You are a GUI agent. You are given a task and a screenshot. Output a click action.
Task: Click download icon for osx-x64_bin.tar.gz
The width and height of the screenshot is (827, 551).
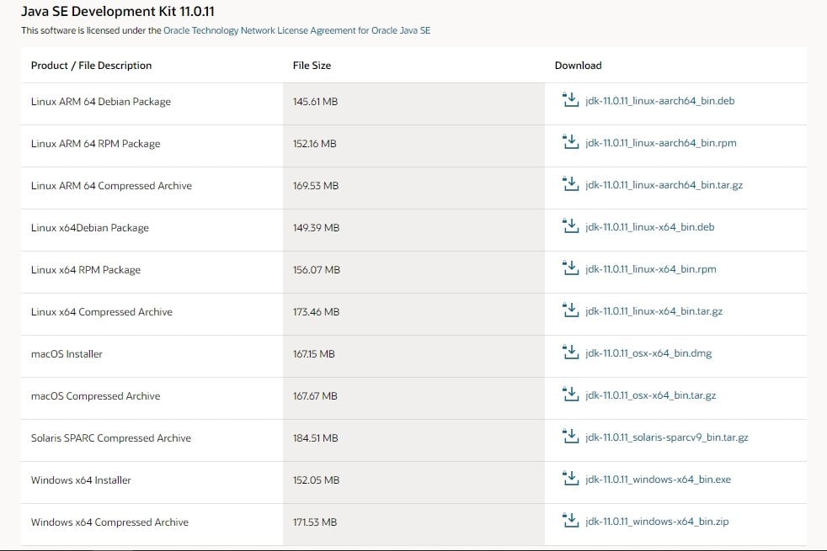570,395
